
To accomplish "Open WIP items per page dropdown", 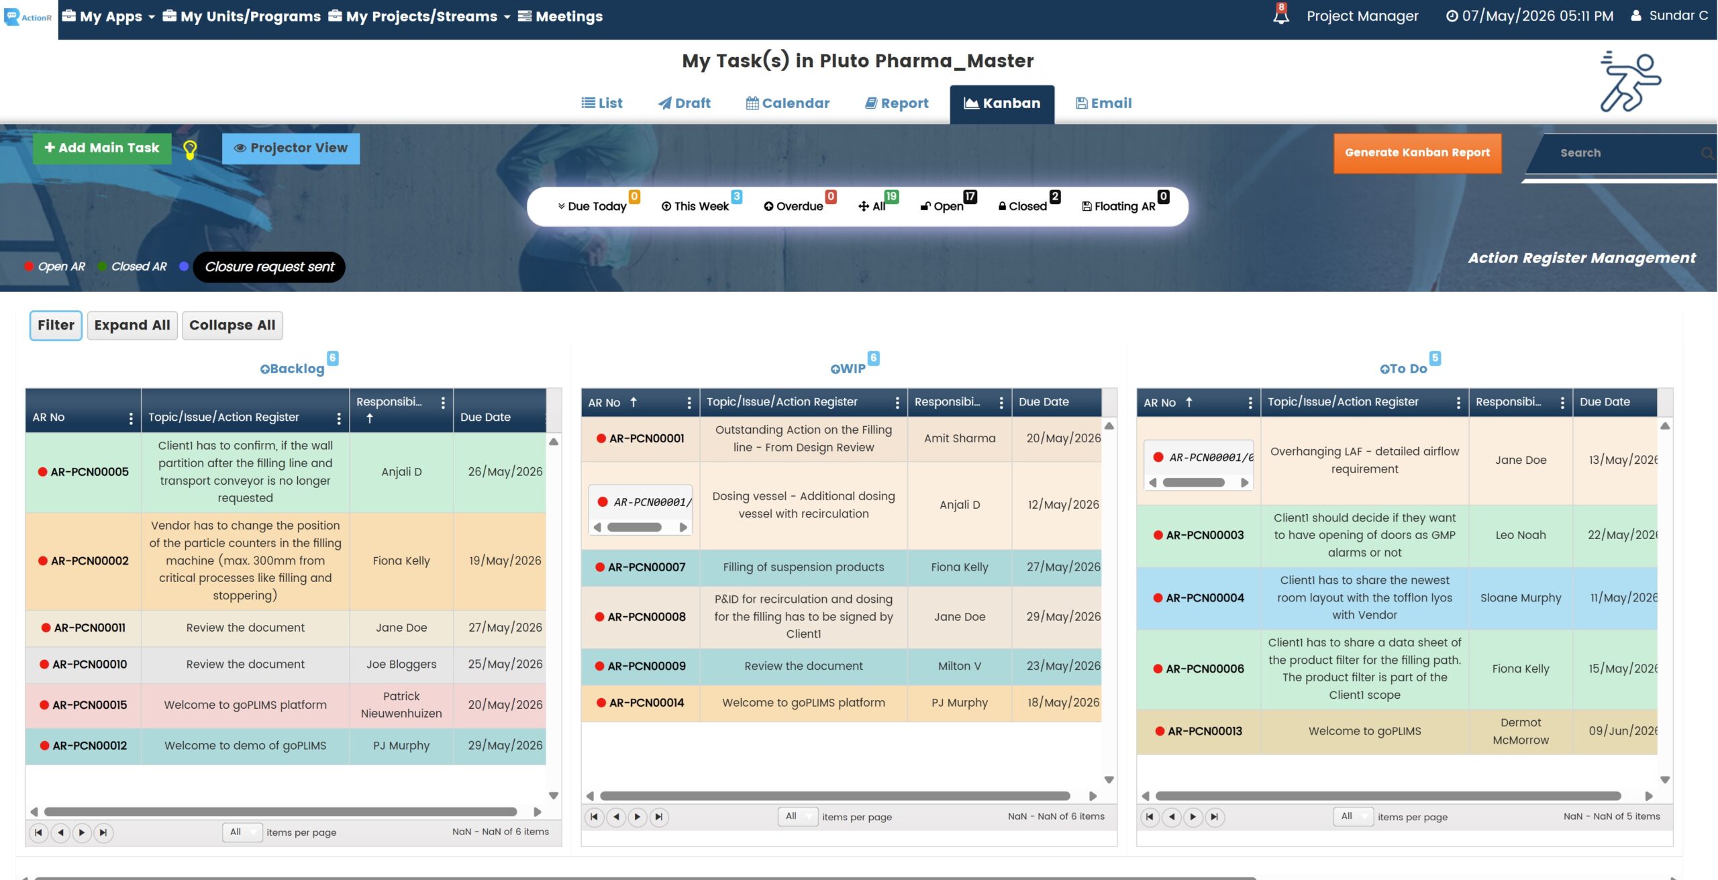I will coord(798,817).
